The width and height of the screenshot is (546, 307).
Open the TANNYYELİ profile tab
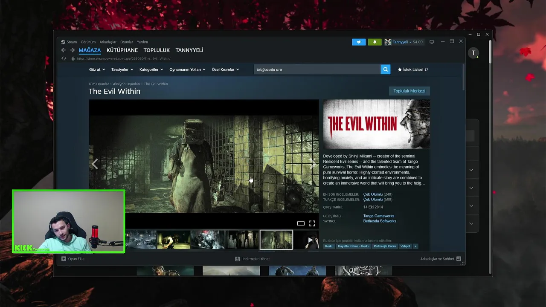[x=189, y=50]
